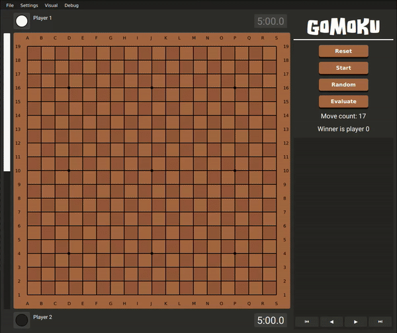
Task: Open the File menu
Action: [x=10, y=5]
